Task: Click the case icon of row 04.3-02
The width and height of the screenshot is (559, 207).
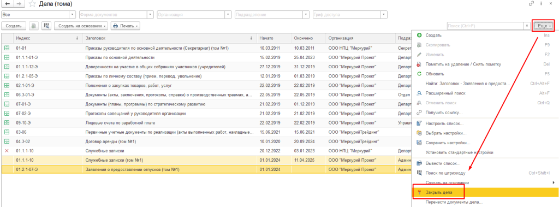Action: click(x=7, y=141)
